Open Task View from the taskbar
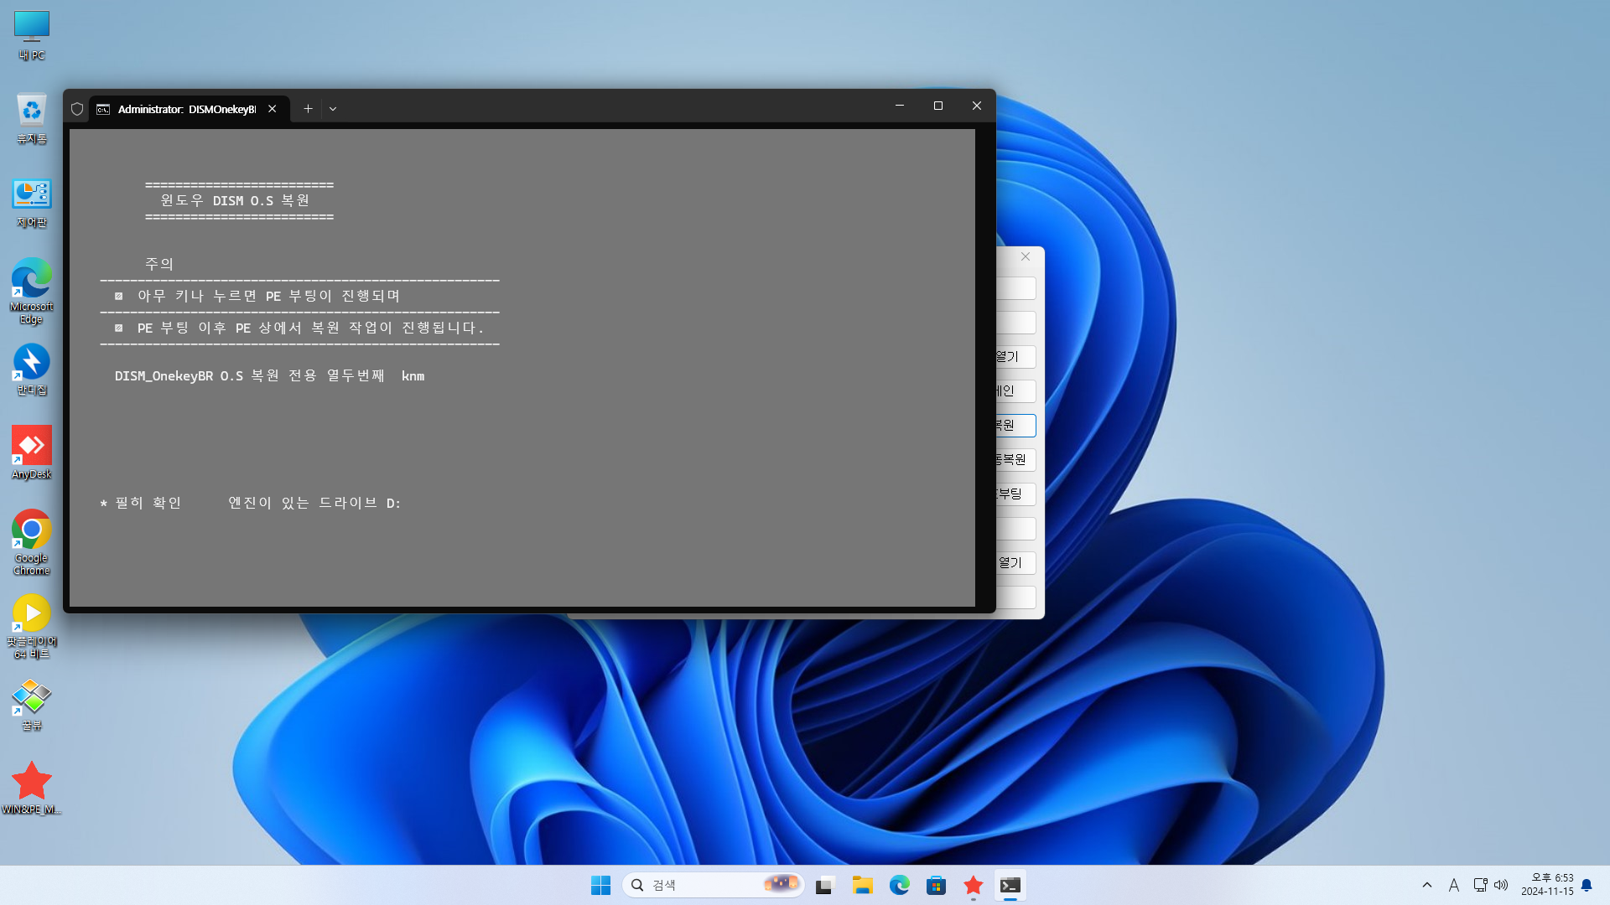 point(826,885)
